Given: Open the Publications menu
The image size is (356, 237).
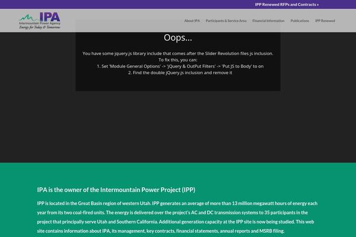Looking at the screenshot, I should [x=300, y=21].
